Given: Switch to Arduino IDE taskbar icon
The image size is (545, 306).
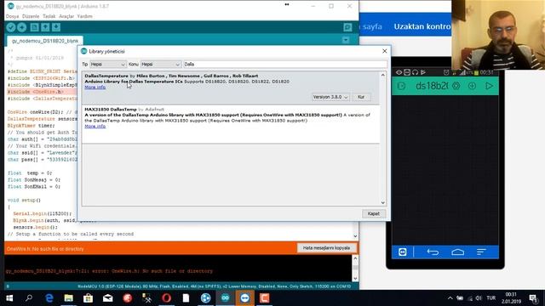Looking at the screenshot, I should tap(225, 298).
